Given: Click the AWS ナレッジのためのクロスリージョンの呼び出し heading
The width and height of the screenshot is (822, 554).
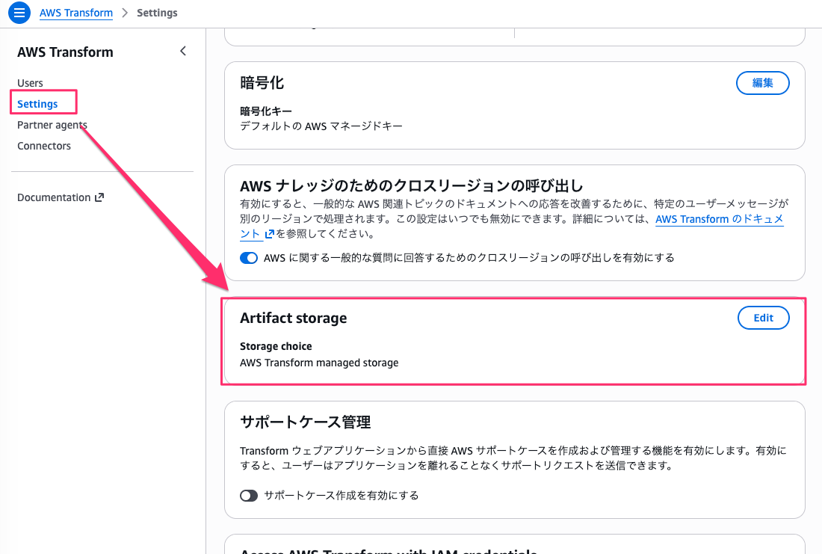Looking at the screenshot, I should pos(412,185).
